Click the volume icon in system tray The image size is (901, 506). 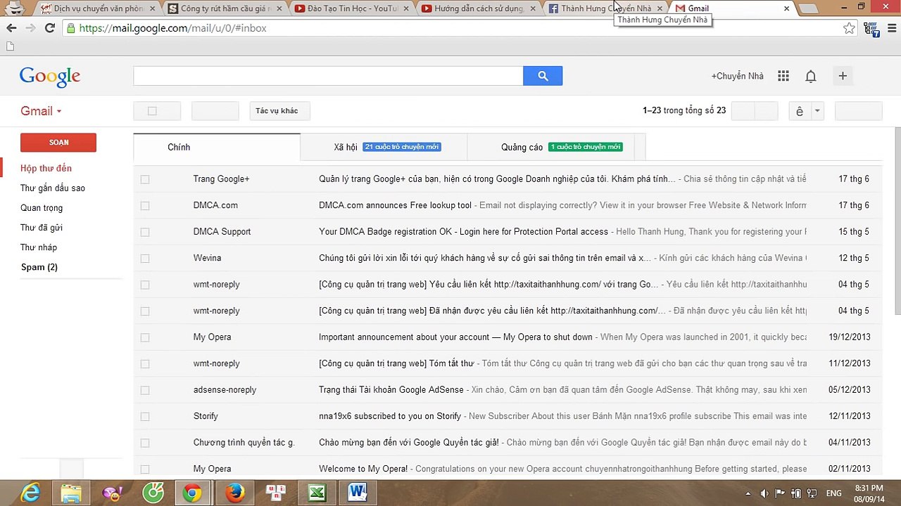click(x=764, y=493)
